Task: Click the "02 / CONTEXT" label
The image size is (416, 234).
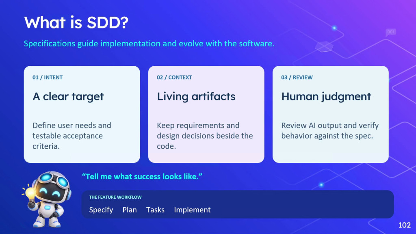Action: [174, 78]
